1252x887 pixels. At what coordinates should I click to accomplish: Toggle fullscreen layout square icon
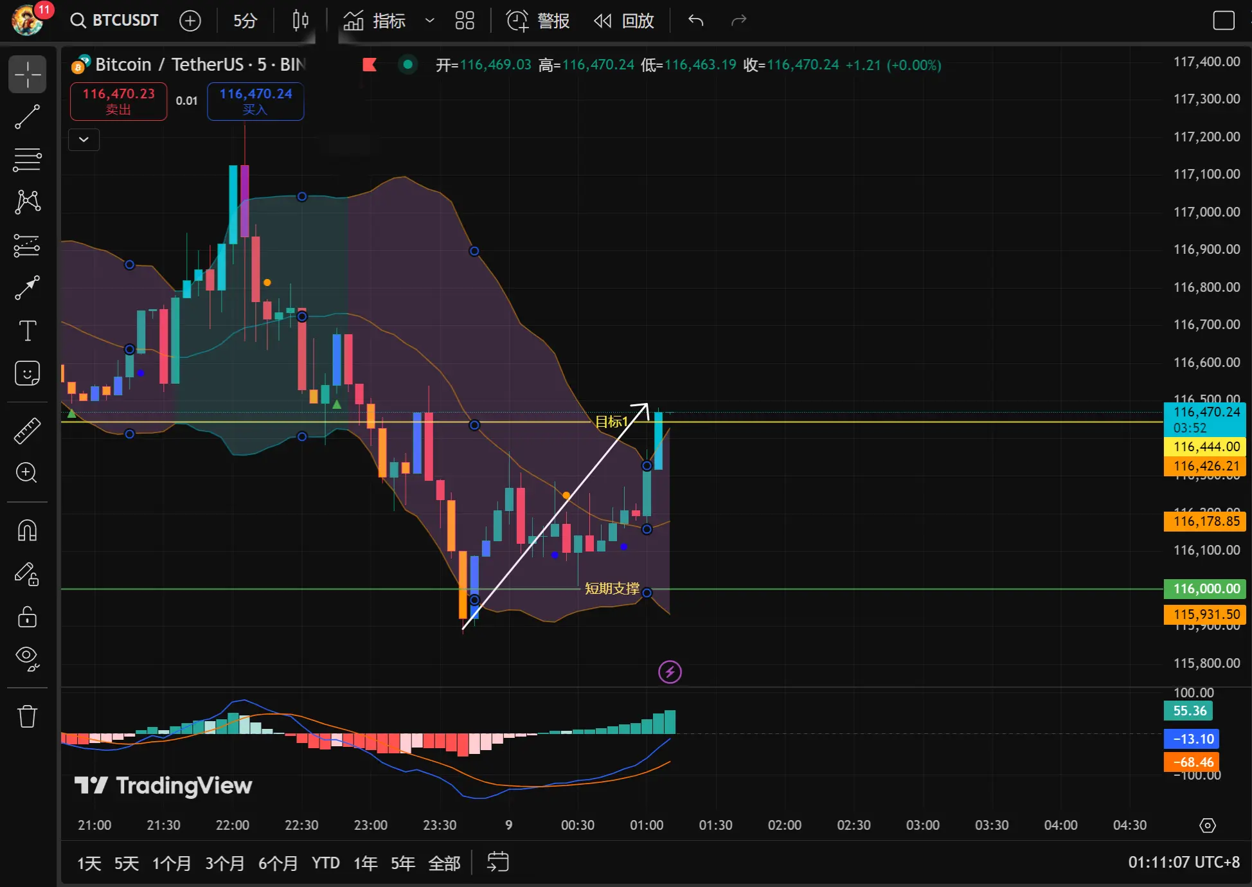click(1223, 21)
